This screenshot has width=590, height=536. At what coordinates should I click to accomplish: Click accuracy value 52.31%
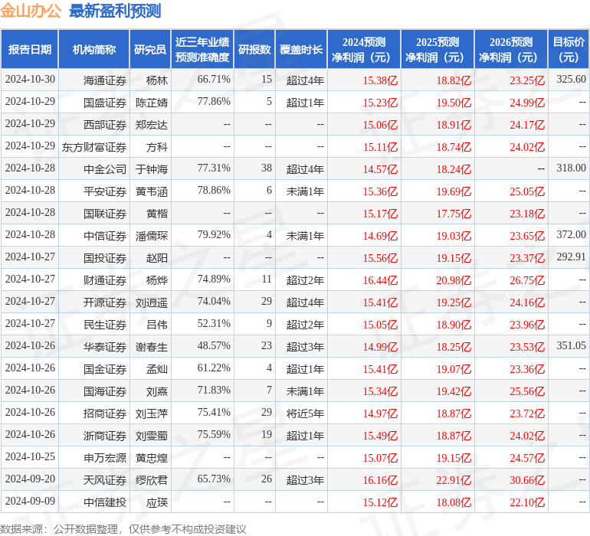(214, 323)
